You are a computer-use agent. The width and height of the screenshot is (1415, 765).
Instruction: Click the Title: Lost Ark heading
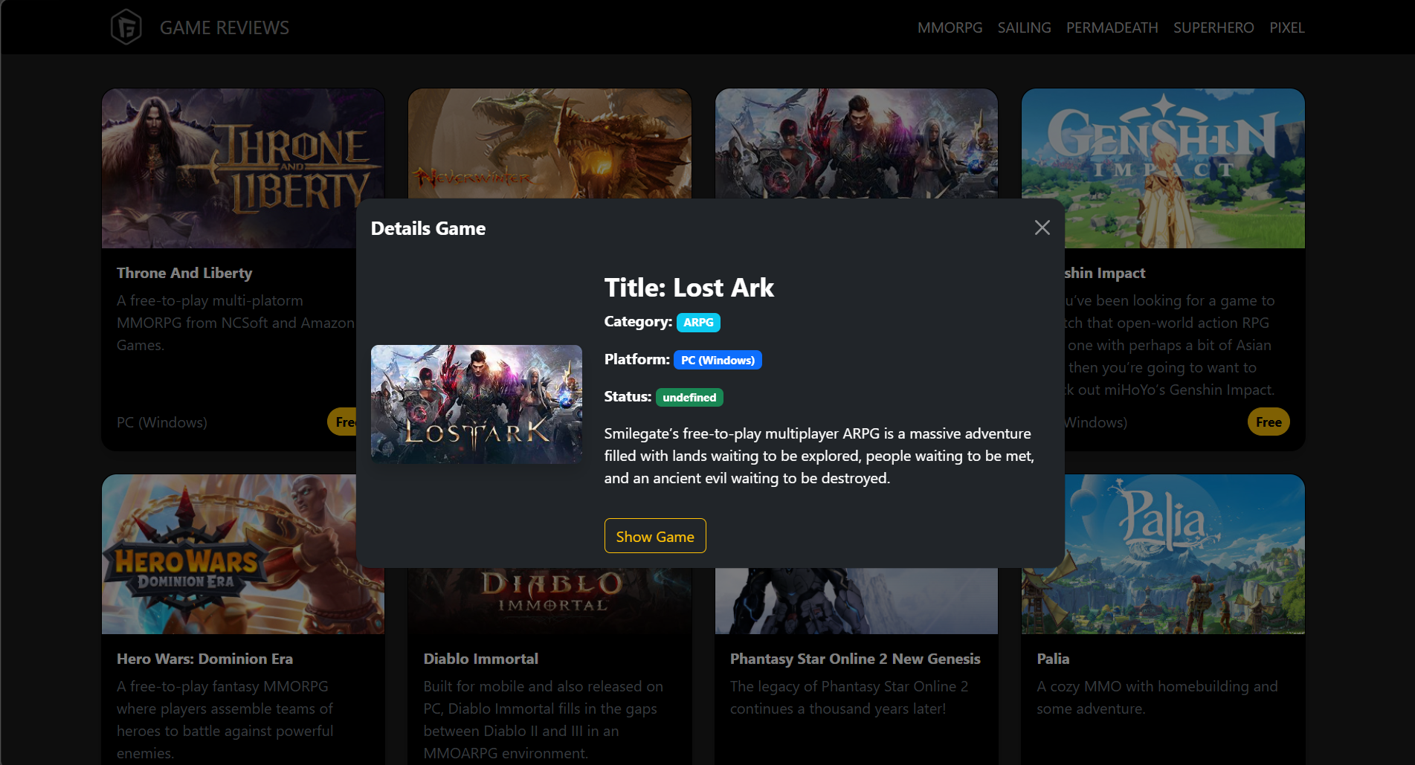(x=689, y=288)
